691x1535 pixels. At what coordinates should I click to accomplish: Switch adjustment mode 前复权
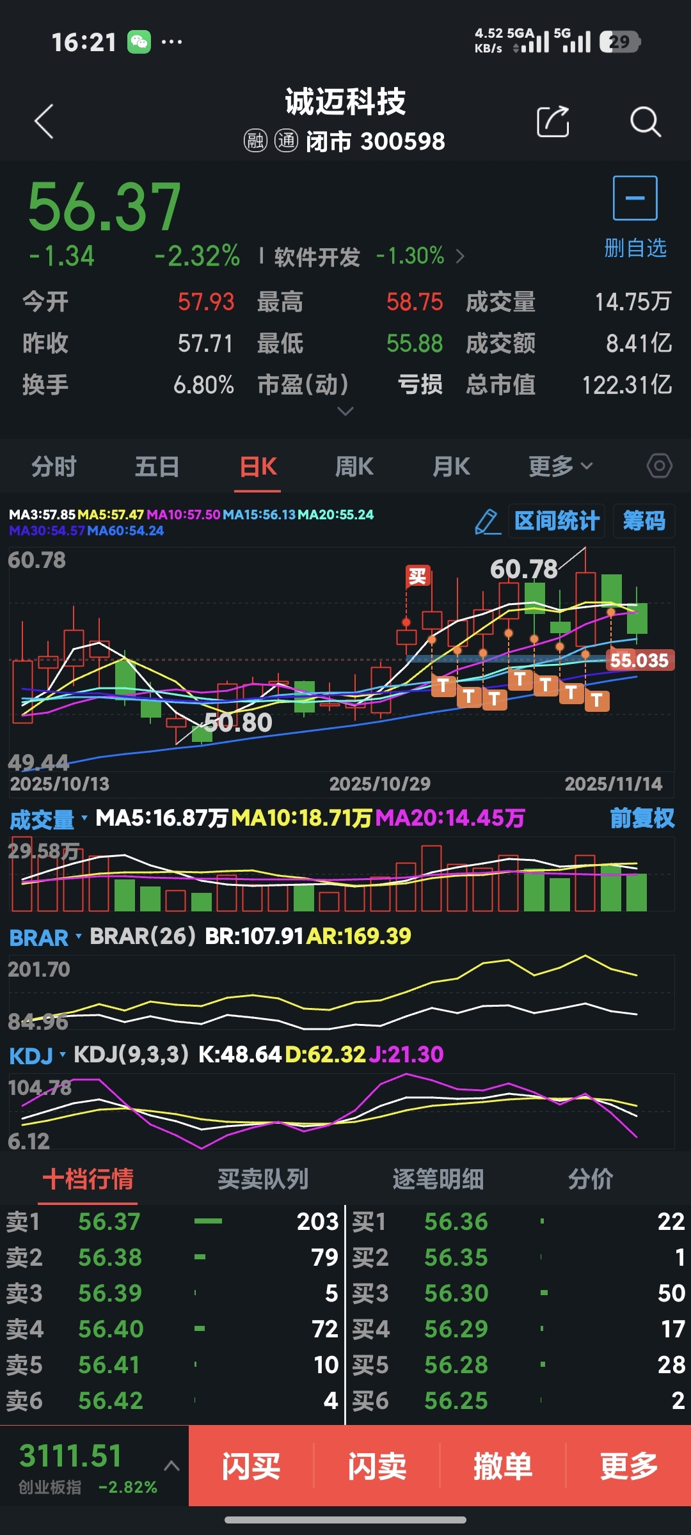(642, 818)
